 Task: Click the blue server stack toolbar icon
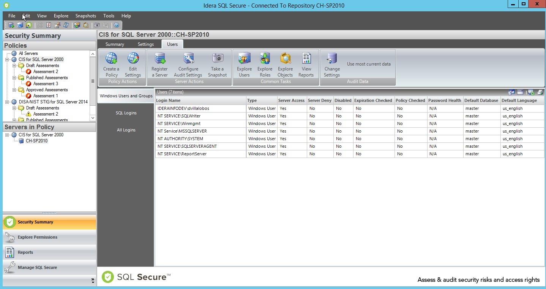tap(20, 25)
